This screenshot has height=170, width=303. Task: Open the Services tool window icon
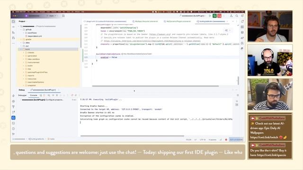point(13,101)
